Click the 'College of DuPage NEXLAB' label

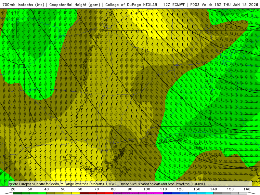[131, 5]
